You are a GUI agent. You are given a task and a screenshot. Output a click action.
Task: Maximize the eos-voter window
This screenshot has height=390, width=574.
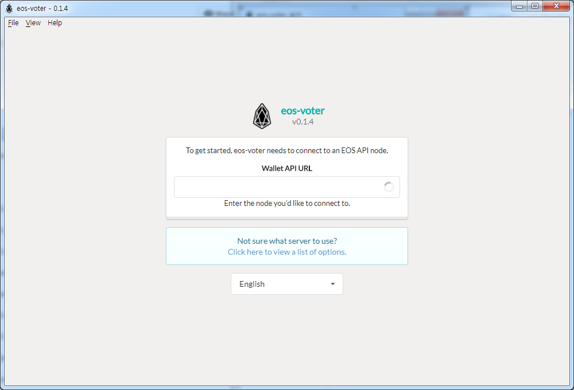click(535, 6)
